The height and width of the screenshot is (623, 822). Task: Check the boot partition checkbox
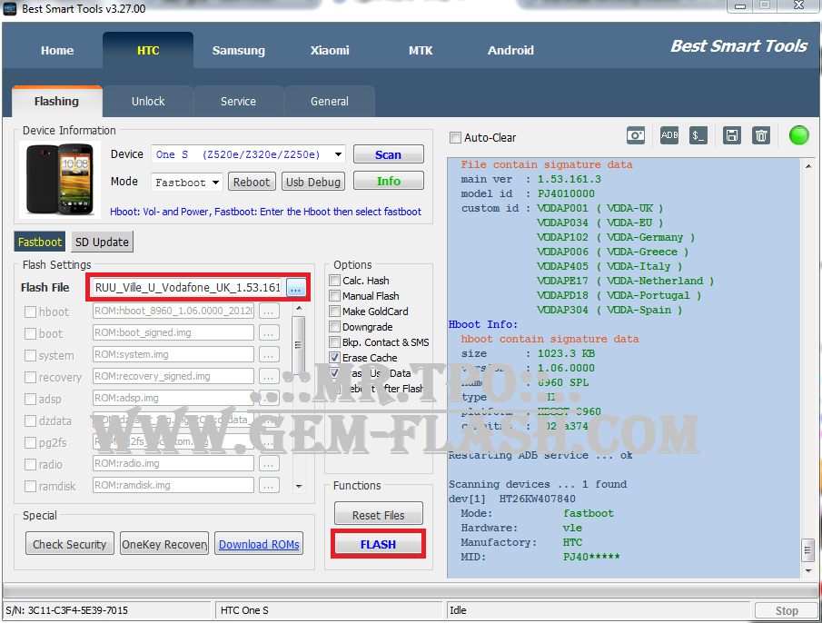tap(30, 334)
